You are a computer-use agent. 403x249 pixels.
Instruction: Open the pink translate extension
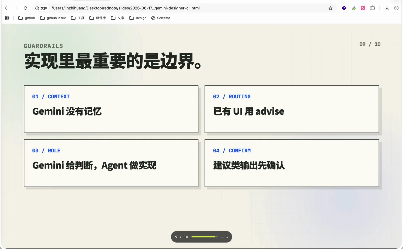[x=363, y=8]
